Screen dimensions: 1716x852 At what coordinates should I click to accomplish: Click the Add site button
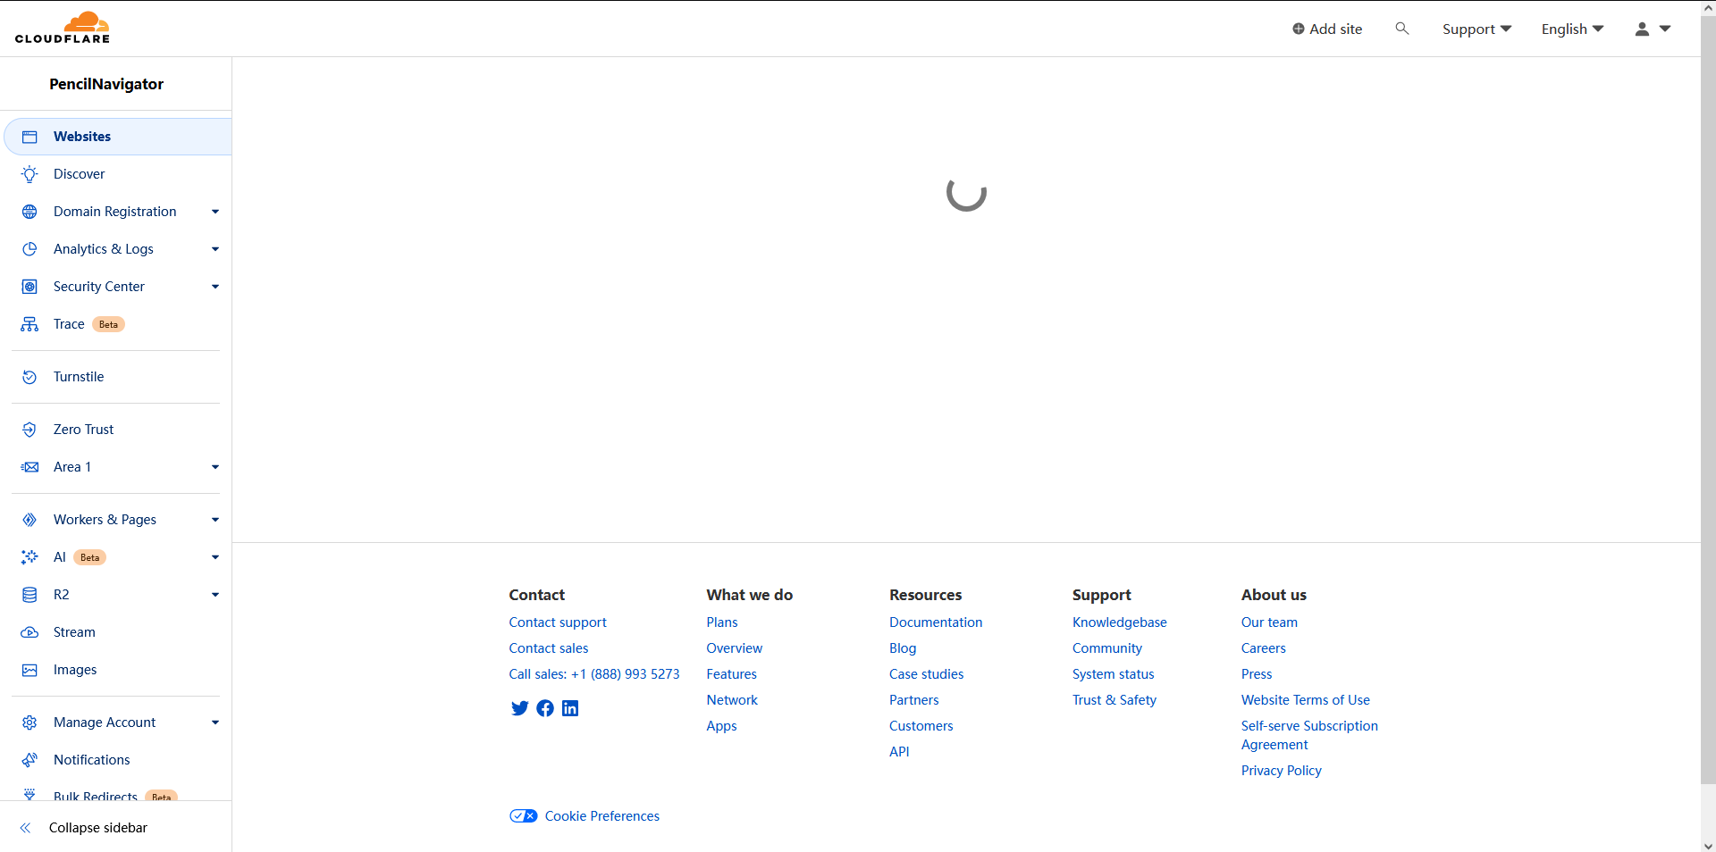pyautogui.click(x=1327, y=28)
